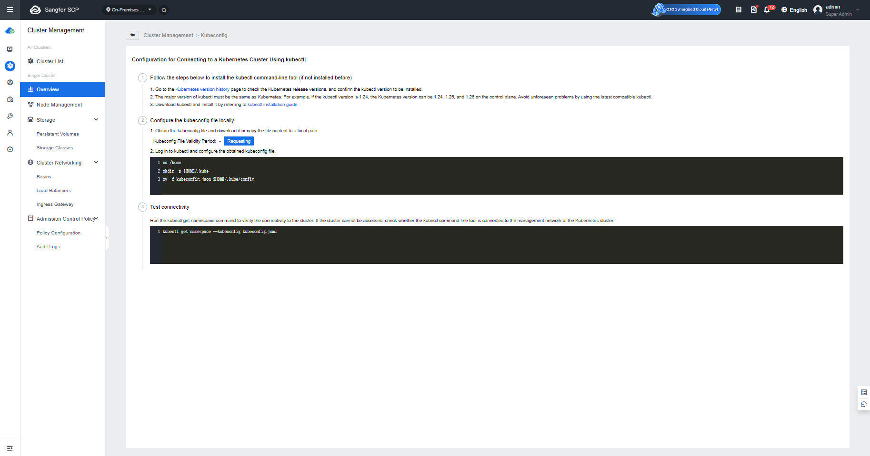870x456 pixels.
Task: Click the Overview bar chart icon
Action: (x=31, y=89)
